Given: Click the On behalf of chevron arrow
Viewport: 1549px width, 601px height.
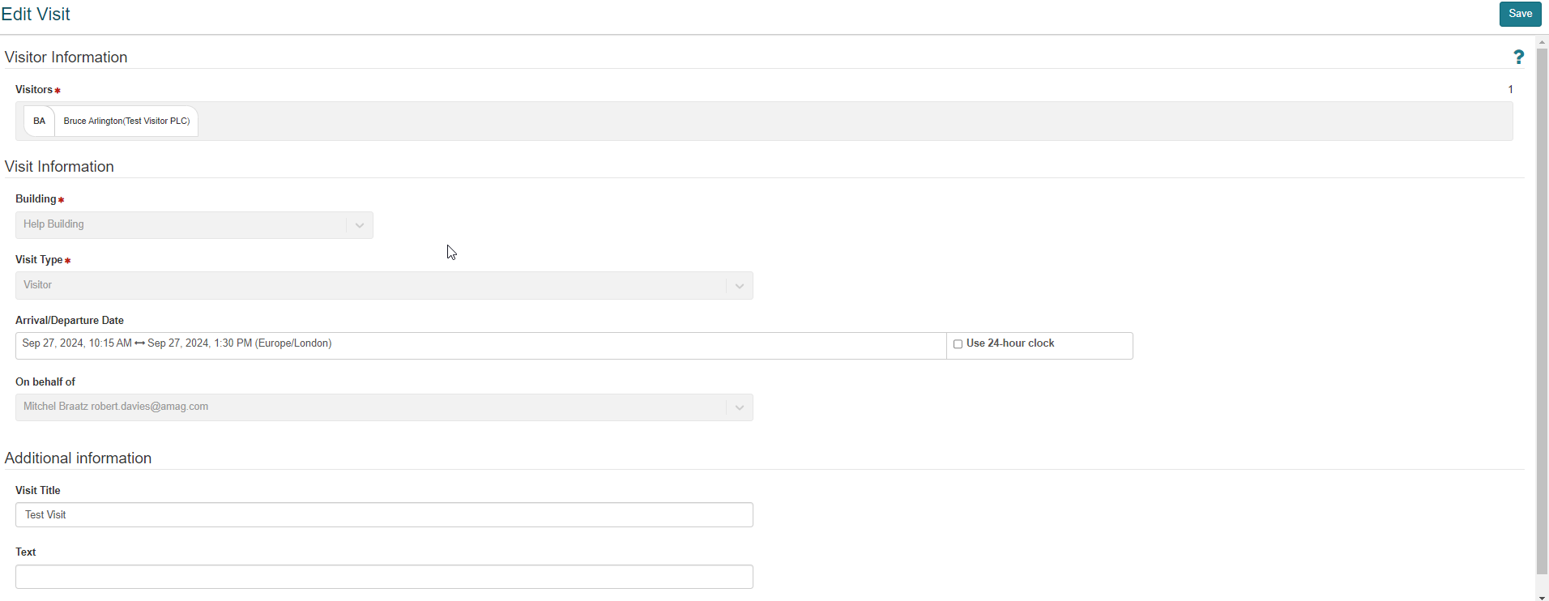Looking at the screenshot, I should click(739, 407).
